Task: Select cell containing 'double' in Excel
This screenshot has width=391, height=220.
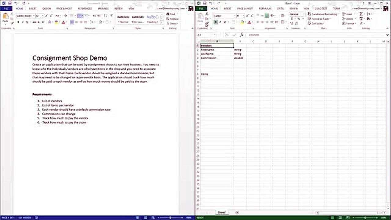Action: tap(240, 58)
